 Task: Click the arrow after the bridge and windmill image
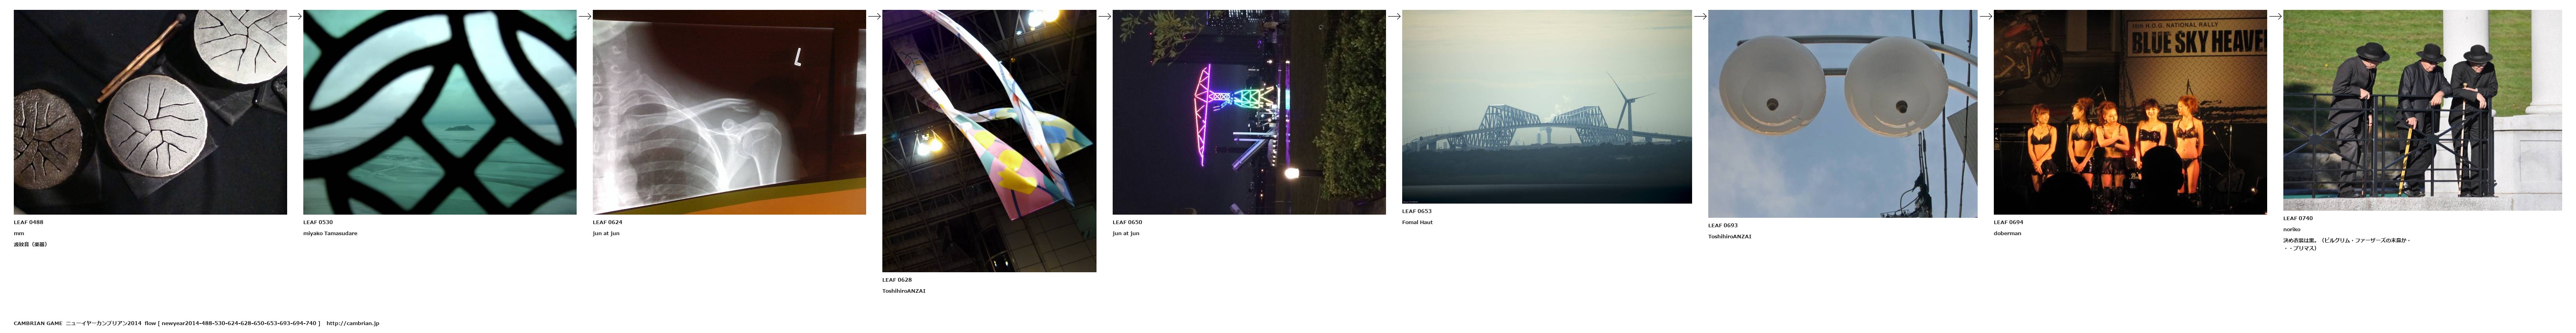[x=1700, y=16]
